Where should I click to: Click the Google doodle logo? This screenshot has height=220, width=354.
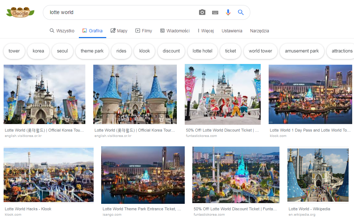point(20,12)
